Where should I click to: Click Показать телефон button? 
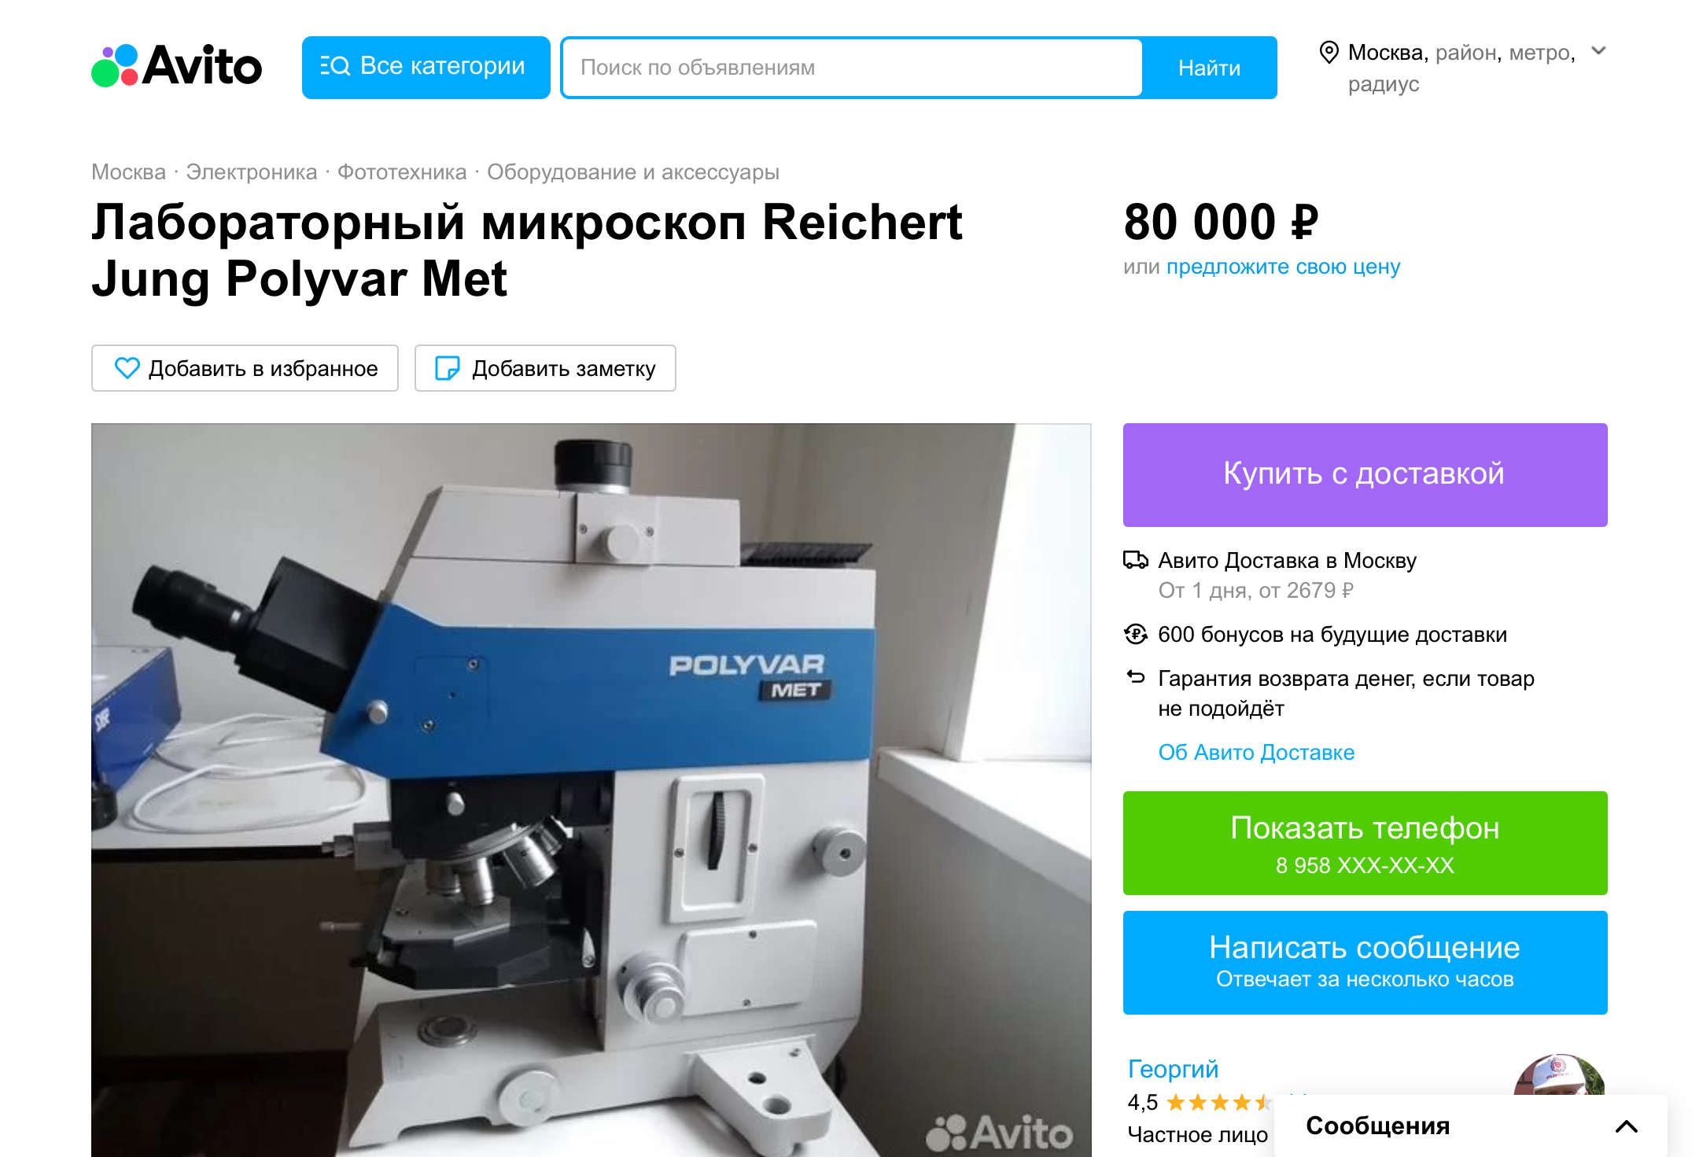(x=1365, y=843)
